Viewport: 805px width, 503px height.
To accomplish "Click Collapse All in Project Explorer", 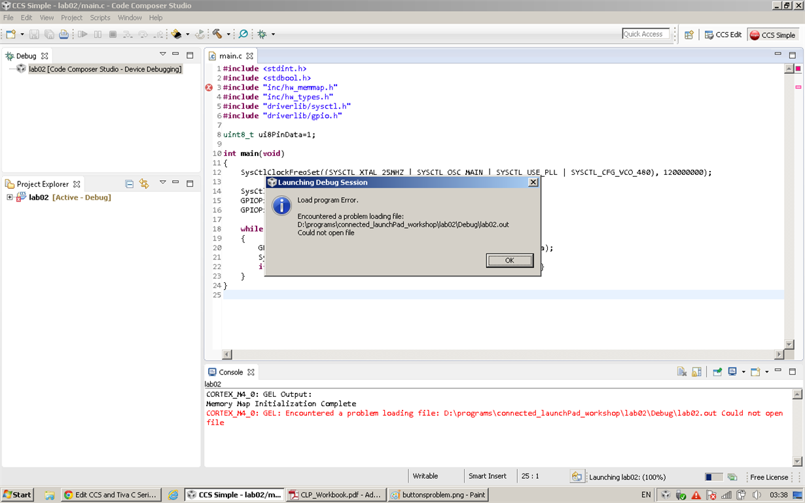I will (130, 184).
